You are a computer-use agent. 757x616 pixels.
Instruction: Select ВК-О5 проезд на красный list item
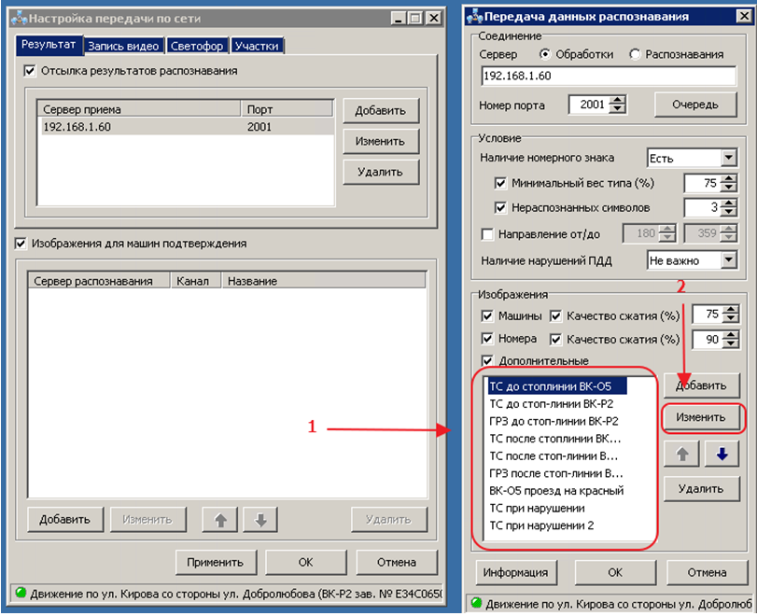tap(556, 490)
